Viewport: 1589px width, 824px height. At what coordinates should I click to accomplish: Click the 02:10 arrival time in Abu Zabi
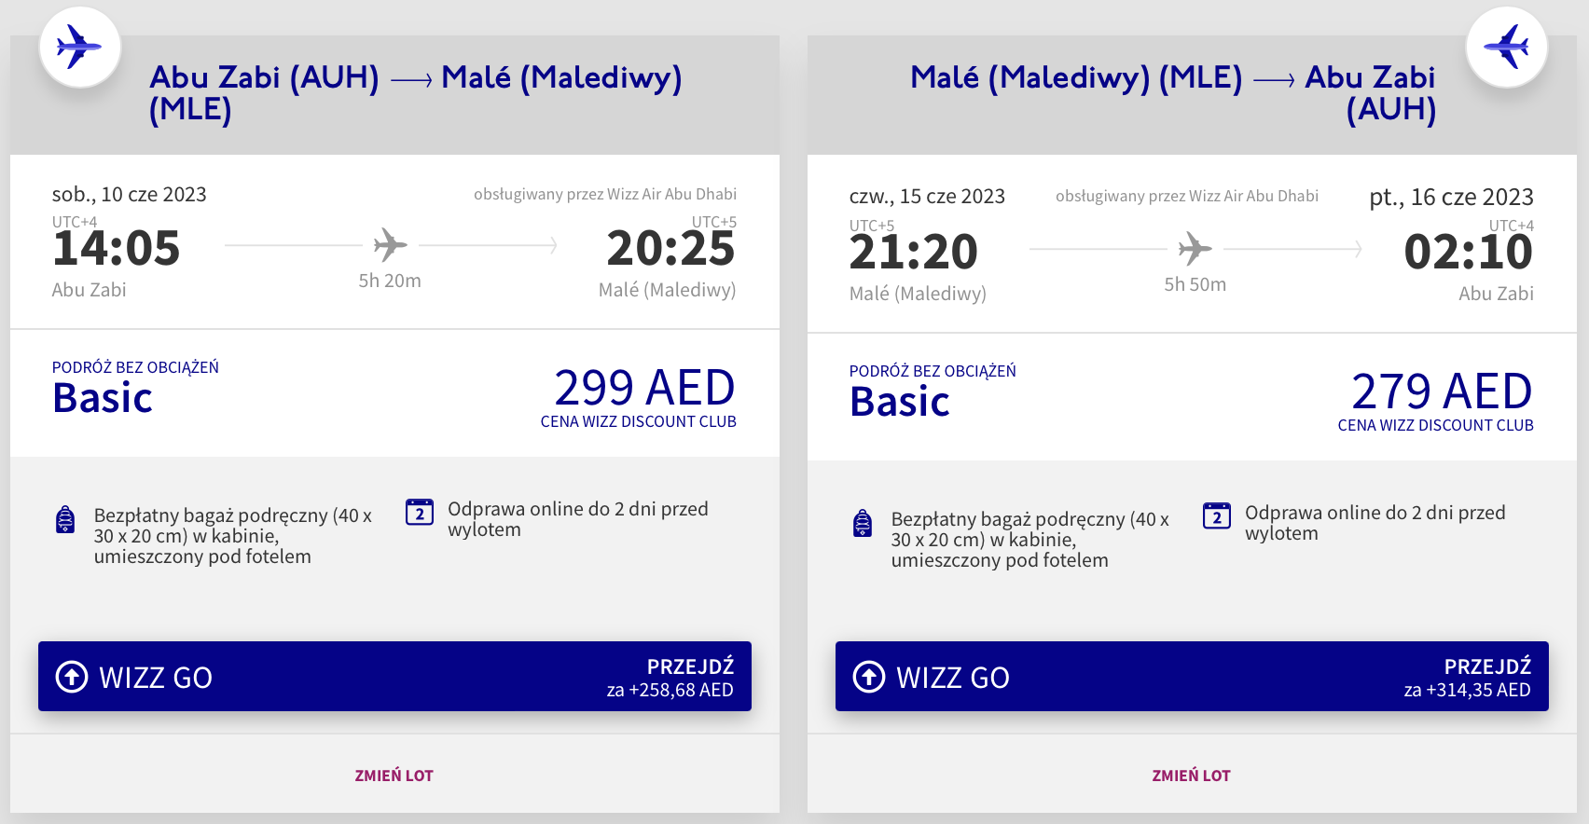pos(1468,252)
